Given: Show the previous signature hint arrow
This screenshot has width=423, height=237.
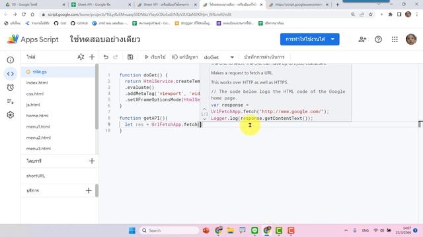Looking at the screenshot, I should point(204,109).
